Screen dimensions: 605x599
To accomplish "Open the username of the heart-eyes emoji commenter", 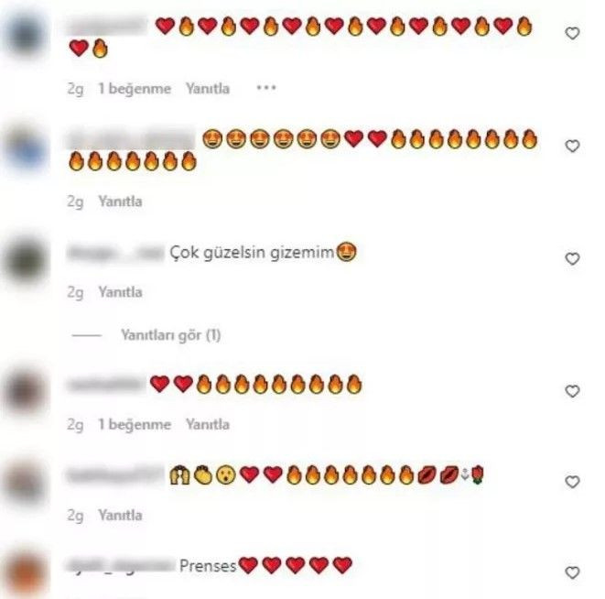I will 131,139.
